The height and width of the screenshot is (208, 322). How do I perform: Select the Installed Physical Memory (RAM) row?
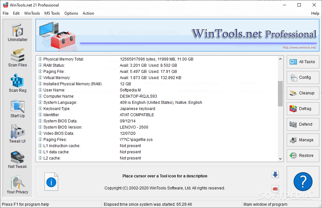(157, 84)
